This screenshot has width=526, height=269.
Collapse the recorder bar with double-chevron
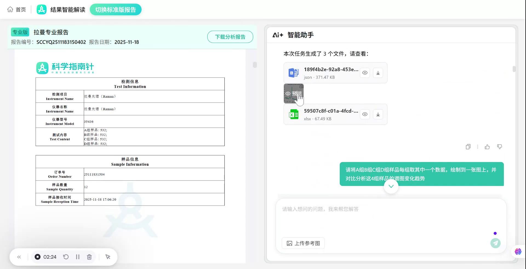coord(19,257)
